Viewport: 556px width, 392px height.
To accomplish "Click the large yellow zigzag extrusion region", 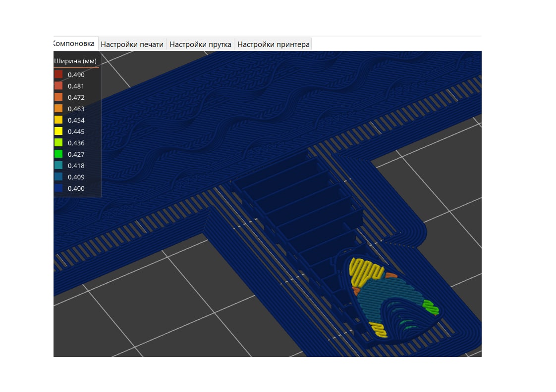I will [x=365, y=271].
